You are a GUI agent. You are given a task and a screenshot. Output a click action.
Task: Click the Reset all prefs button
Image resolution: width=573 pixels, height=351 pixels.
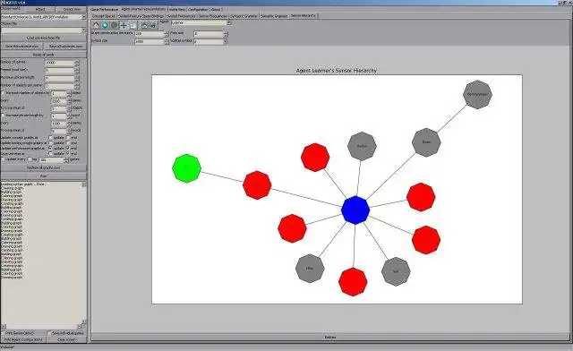tap(44, 55)
